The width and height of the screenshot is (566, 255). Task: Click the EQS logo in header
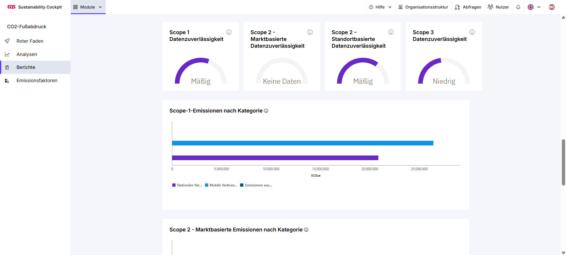11,7
